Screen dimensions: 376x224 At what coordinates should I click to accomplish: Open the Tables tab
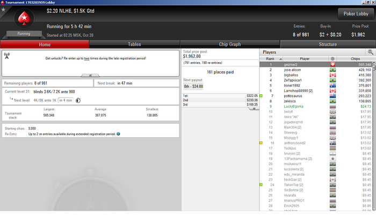[134, 44]
